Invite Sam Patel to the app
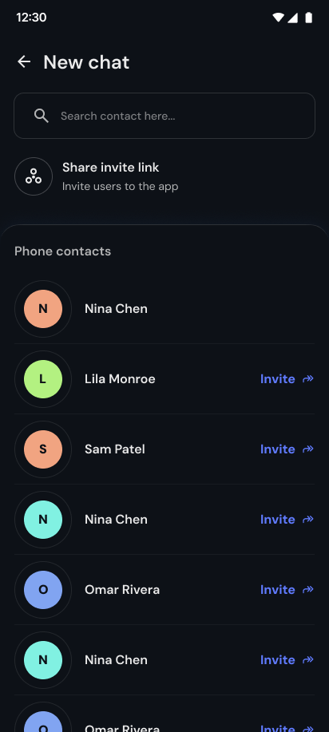Image resolution: width=329 pixels, height=732 pixels. (x=287, y=449)
